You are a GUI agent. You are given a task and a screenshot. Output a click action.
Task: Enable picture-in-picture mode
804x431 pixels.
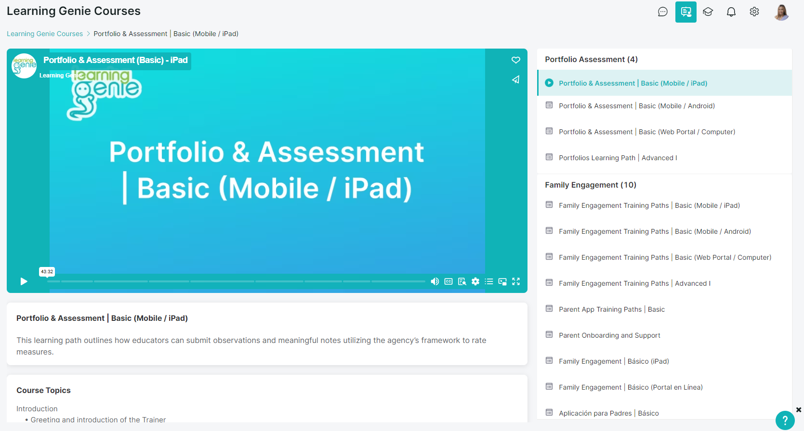click(x=502, y=281)
